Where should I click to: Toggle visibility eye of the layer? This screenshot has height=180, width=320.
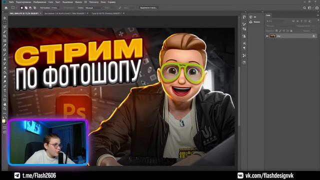tap(267, 36)
